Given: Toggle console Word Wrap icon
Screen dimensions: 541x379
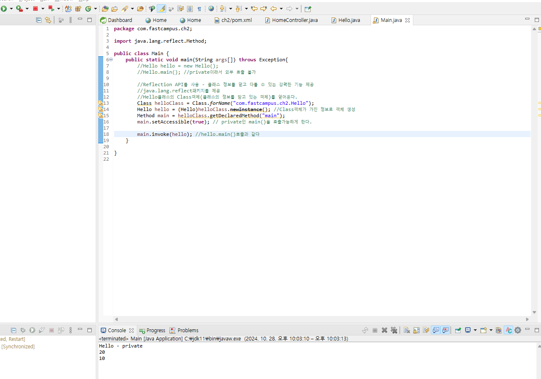Looking at the screenshot, I should pos(426,330).
